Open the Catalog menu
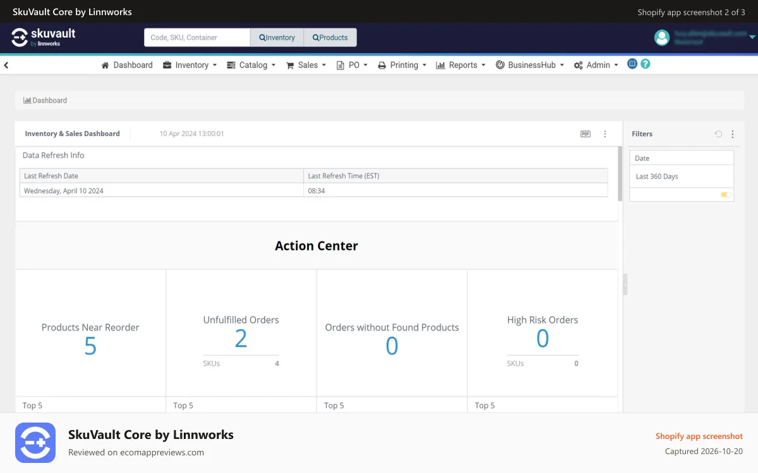 (251, 65)
